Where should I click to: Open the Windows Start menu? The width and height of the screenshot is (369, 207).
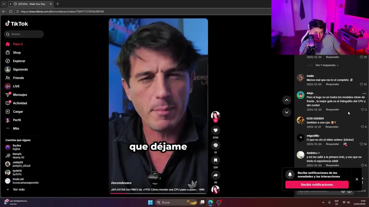pos(150,202)
